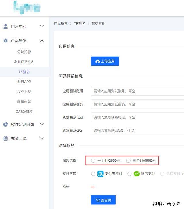Image resolution: width=184 pixels, height=209 pixels.
Task: Click the user center person icon
Action: tap(6, 26)
